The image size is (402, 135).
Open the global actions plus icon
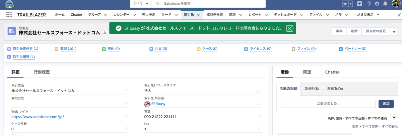[x=359, y=4]
